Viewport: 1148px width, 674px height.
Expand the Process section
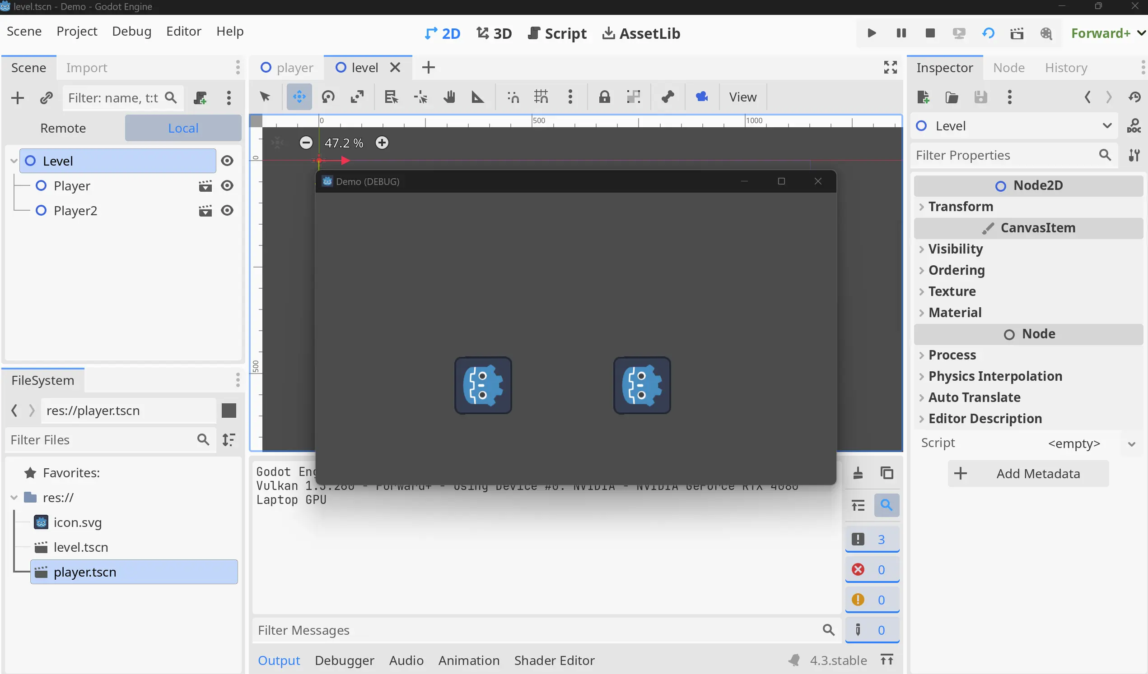(1028, 355)
